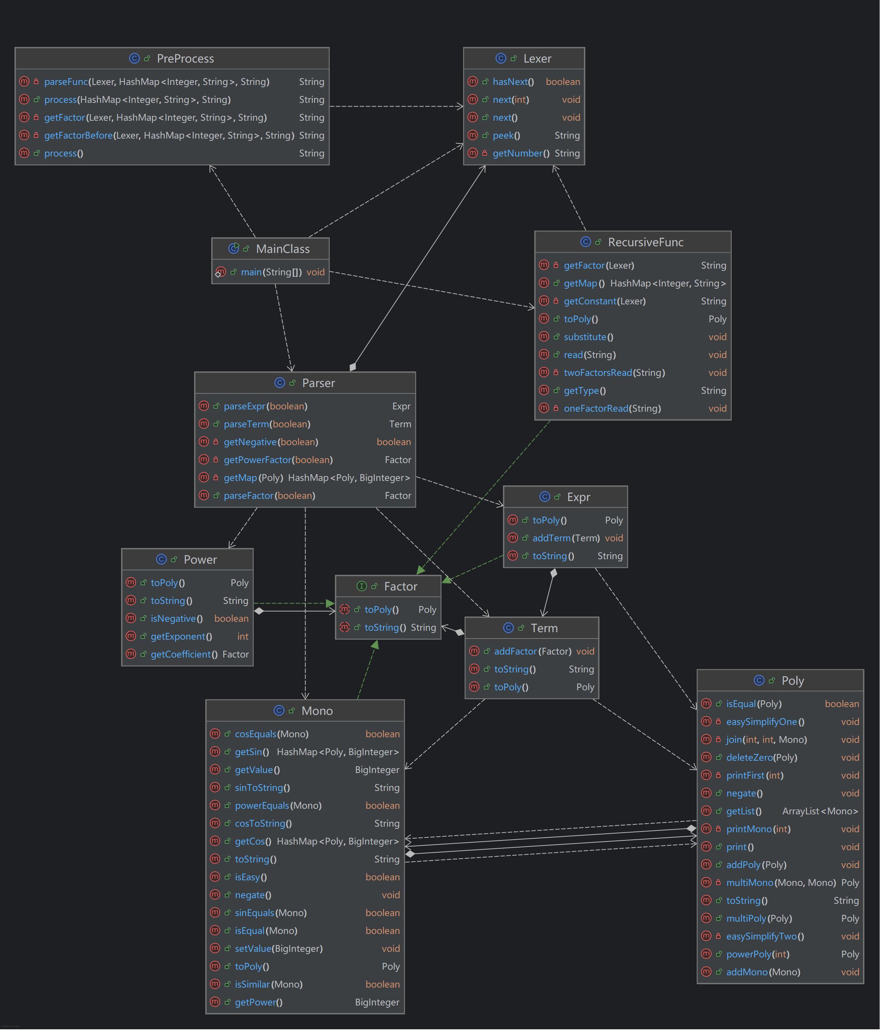Click the private lock icon on getNumber in Lexer
880x1036 pixels.
485,153
